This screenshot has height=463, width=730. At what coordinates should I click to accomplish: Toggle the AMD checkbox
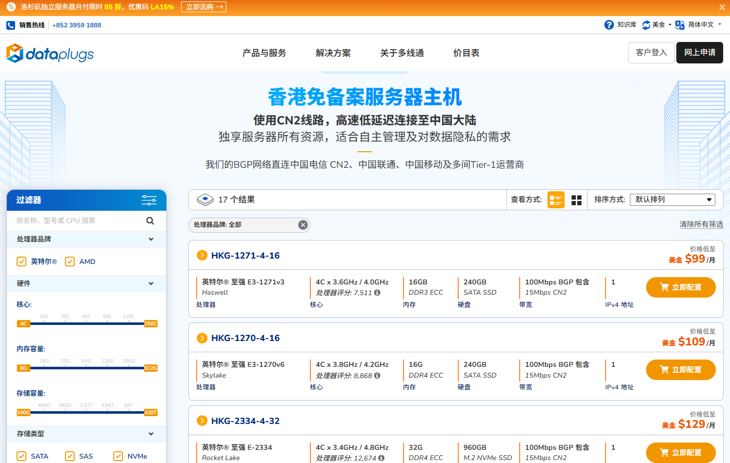[70, 262]
